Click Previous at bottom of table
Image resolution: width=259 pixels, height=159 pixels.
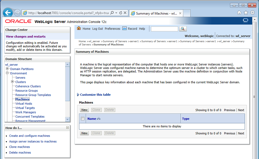(230, 133)
